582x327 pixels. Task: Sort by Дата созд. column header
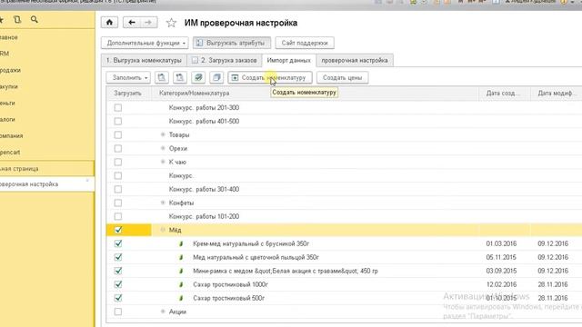[504, 93]
